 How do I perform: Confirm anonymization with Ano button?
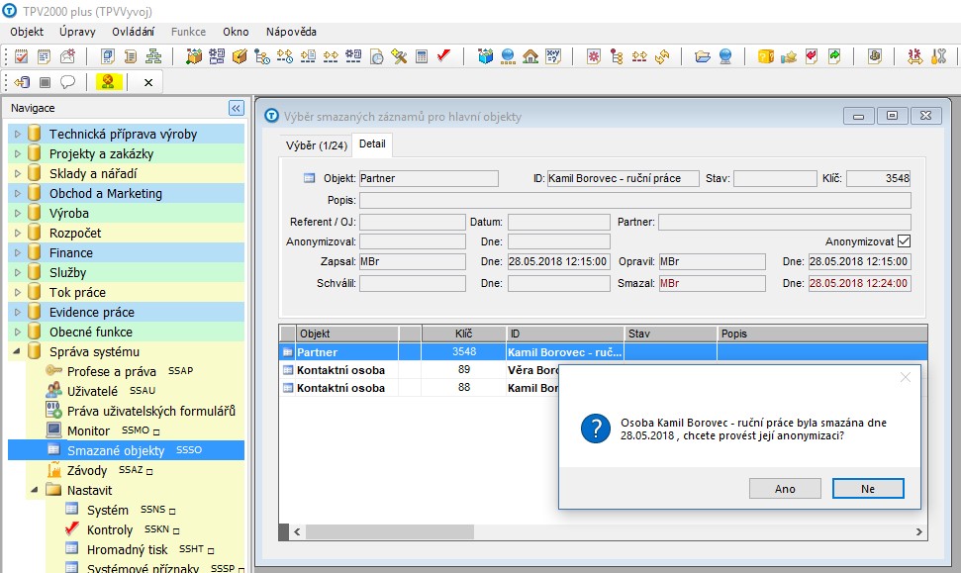click(785, 489)
